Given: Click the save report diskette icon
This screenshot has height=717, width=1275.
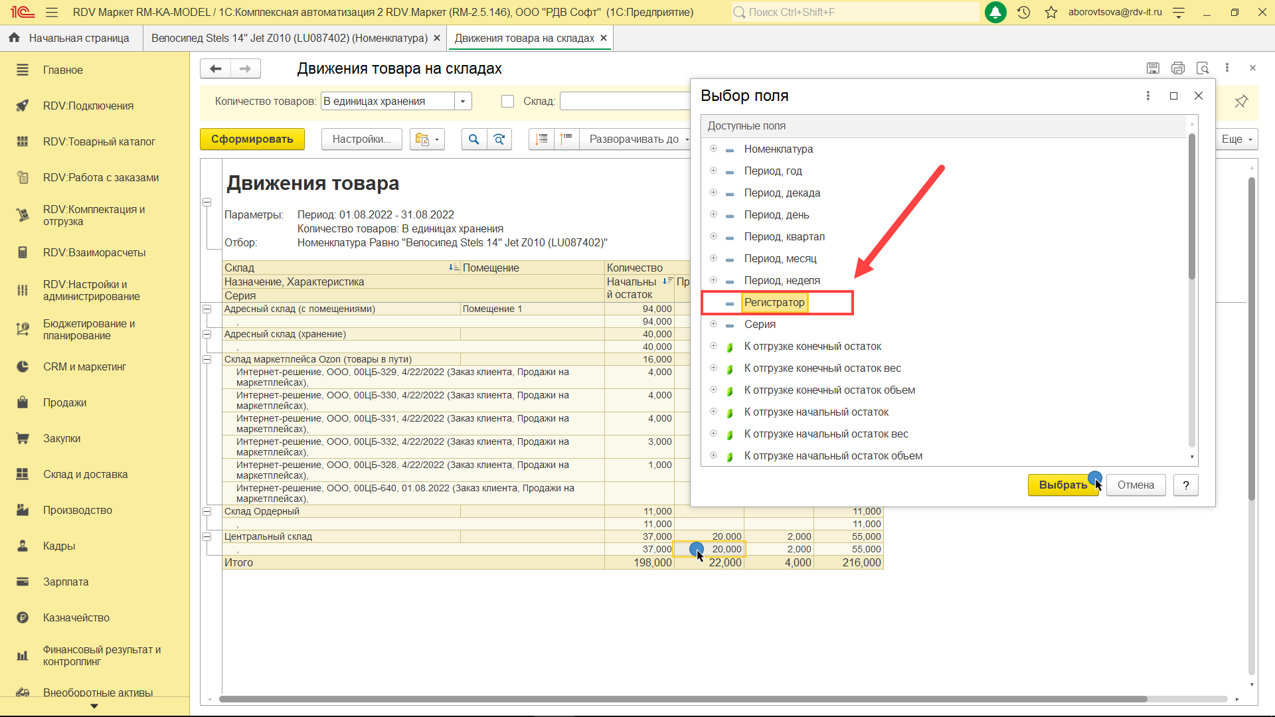Looking at the screenshot, I should click(1153, 68).
